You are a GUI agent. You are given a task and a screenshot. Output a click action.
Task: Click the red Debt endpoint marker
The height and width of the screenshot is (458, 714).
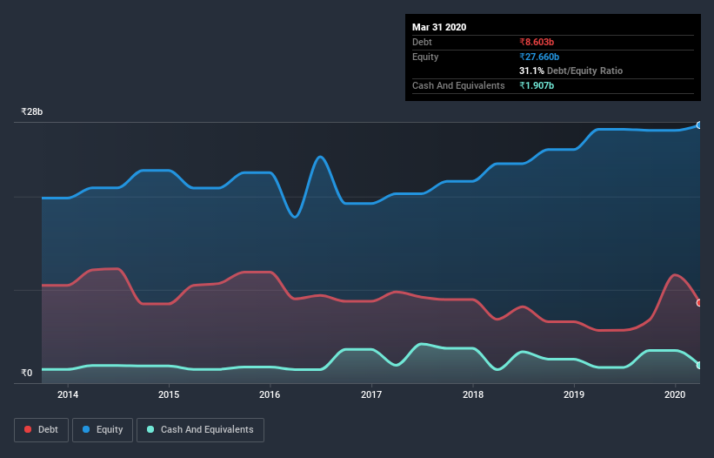click(699, 303)
